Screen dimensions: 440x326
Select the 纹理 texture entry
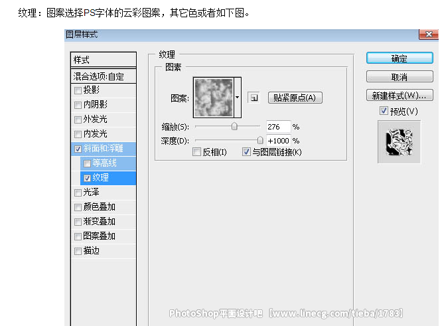pos(101,178)
